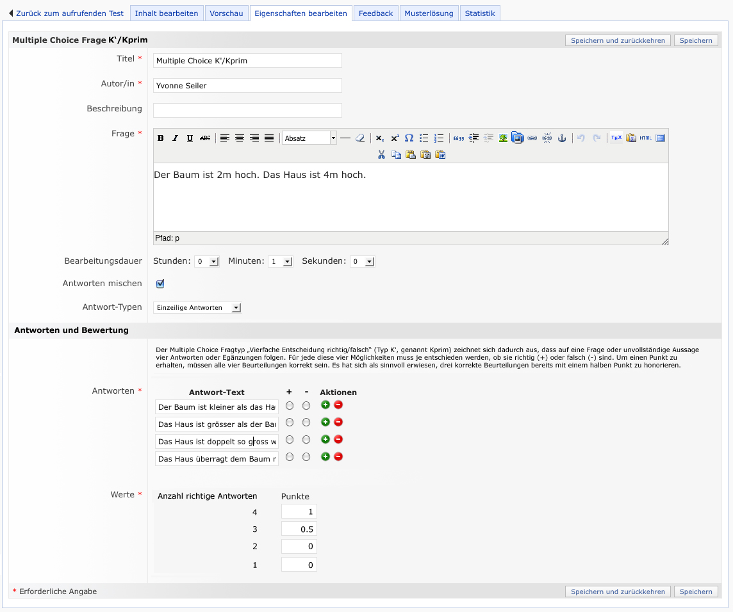Open the Musterlösung tab
The image size is (733, 612).
tap(429, 13)
